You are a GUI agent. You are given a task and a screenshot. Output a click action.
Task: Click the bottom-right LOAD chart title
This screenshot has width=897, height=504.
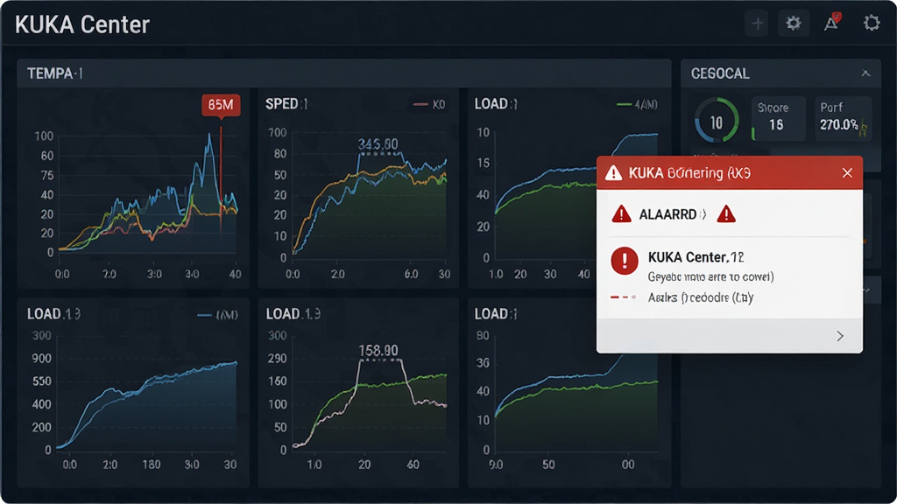(496, 314)
